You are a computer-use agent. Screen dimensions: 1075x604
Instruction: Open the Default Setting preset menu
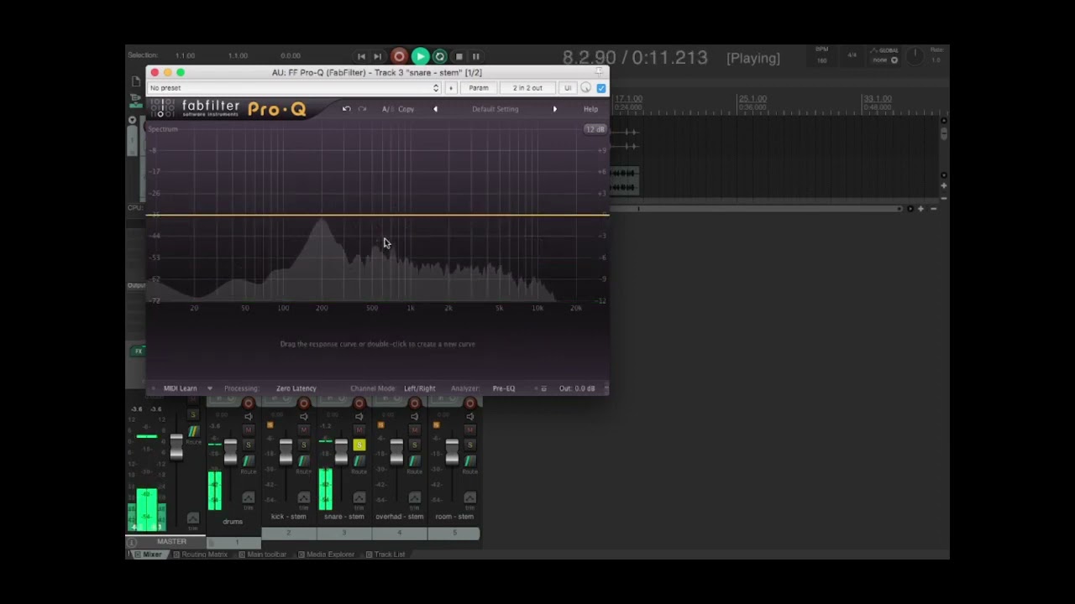496,109
